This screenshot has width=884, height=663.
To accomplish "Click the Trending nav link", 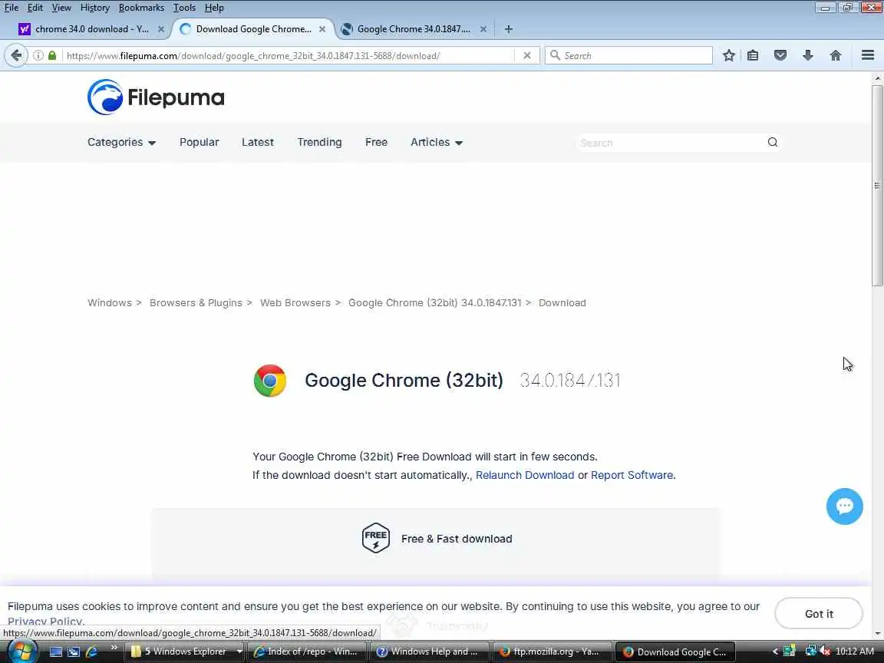I will point(320,142).
